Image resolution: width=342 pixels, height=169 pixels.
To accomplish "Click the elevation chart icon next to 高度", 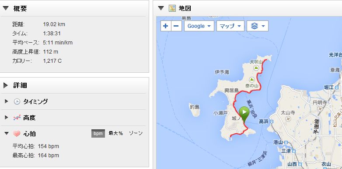I will tap(17, 118).
